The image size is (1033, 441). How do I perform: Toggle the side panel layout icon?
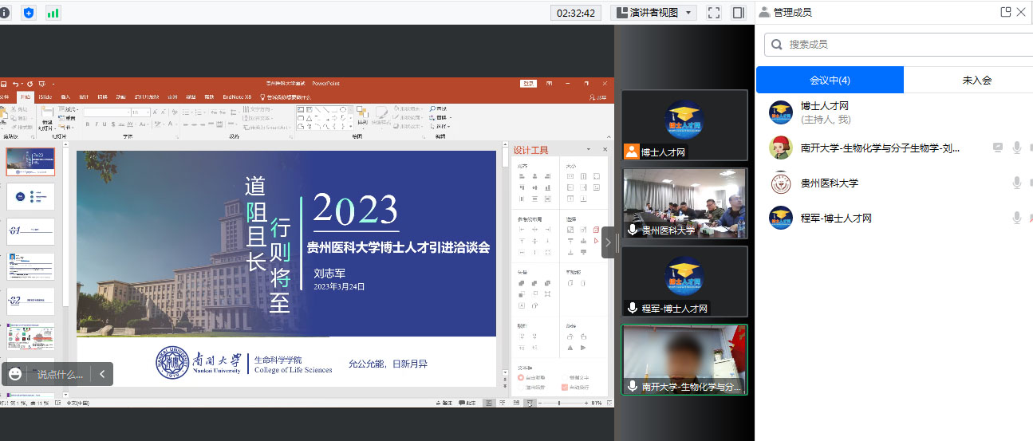tap(739, 13)
